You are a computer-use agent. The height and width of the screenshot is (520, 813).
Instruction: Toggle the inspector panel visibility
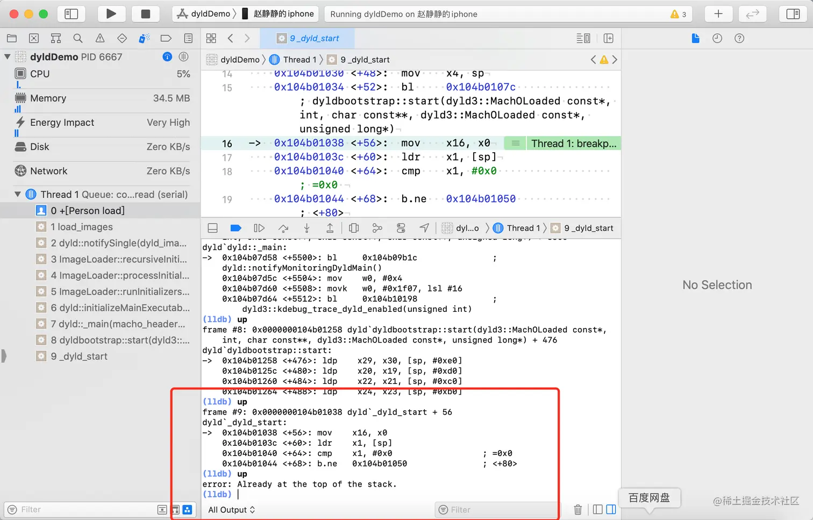(x=793, y=14)
